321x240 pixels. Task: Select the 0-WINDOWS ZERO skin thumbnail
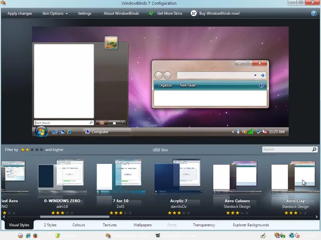pos(62,176)
